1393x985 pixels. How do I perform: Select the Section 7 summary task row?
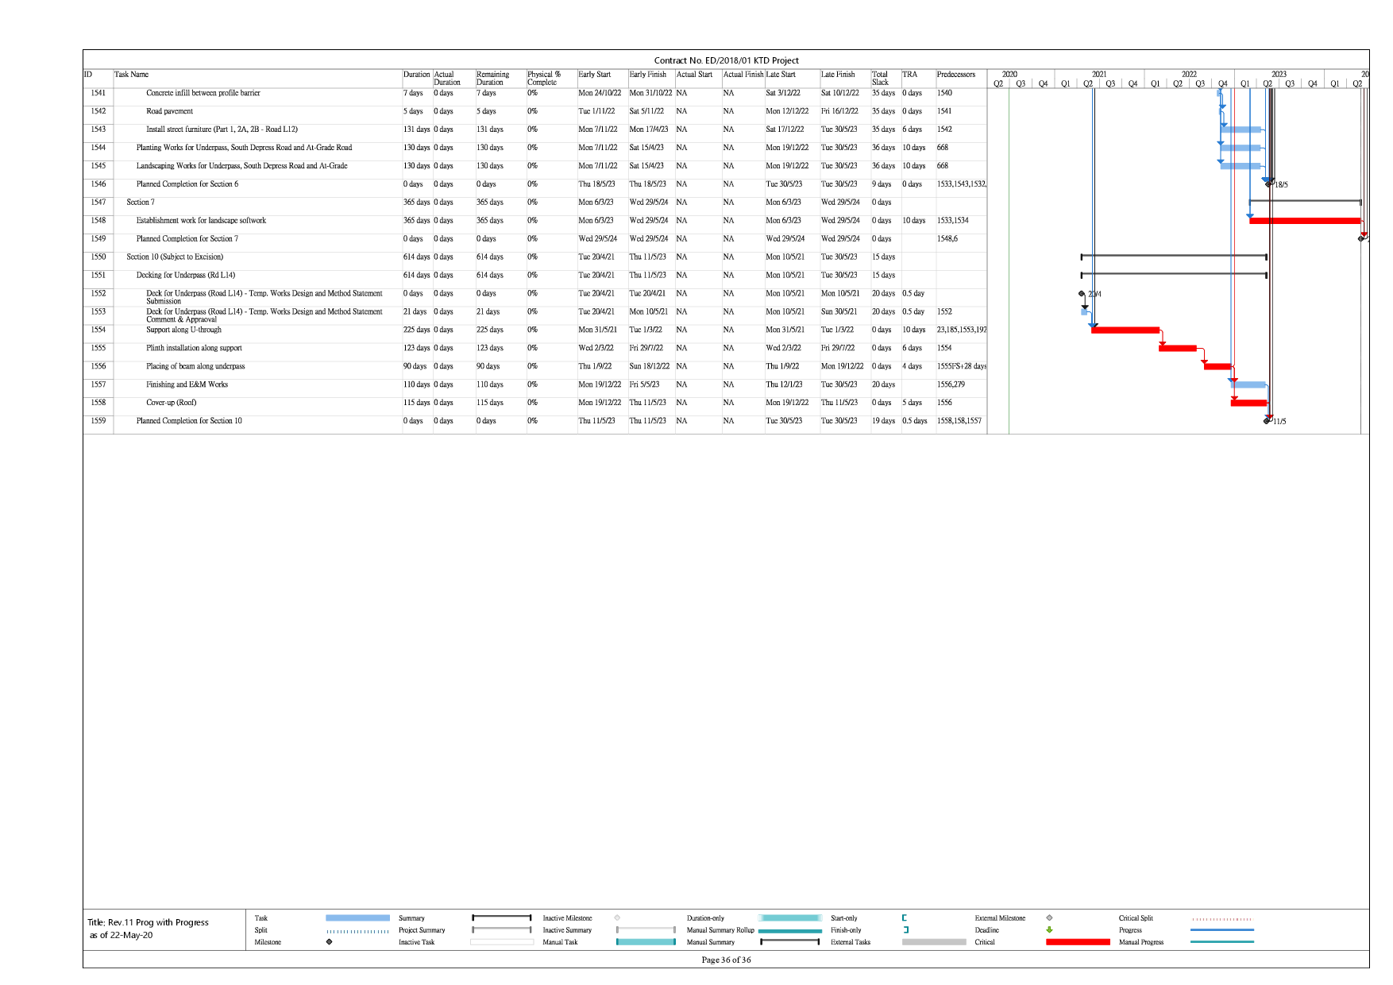tap(141, 203)
